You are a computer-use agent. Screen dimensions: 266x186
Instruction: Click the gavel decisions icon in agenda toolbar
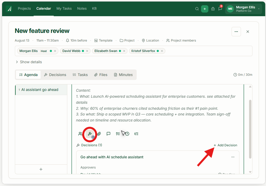(90, 134)
